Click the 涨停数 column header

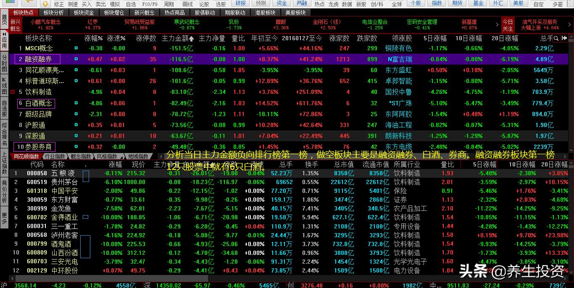[146, 38]
